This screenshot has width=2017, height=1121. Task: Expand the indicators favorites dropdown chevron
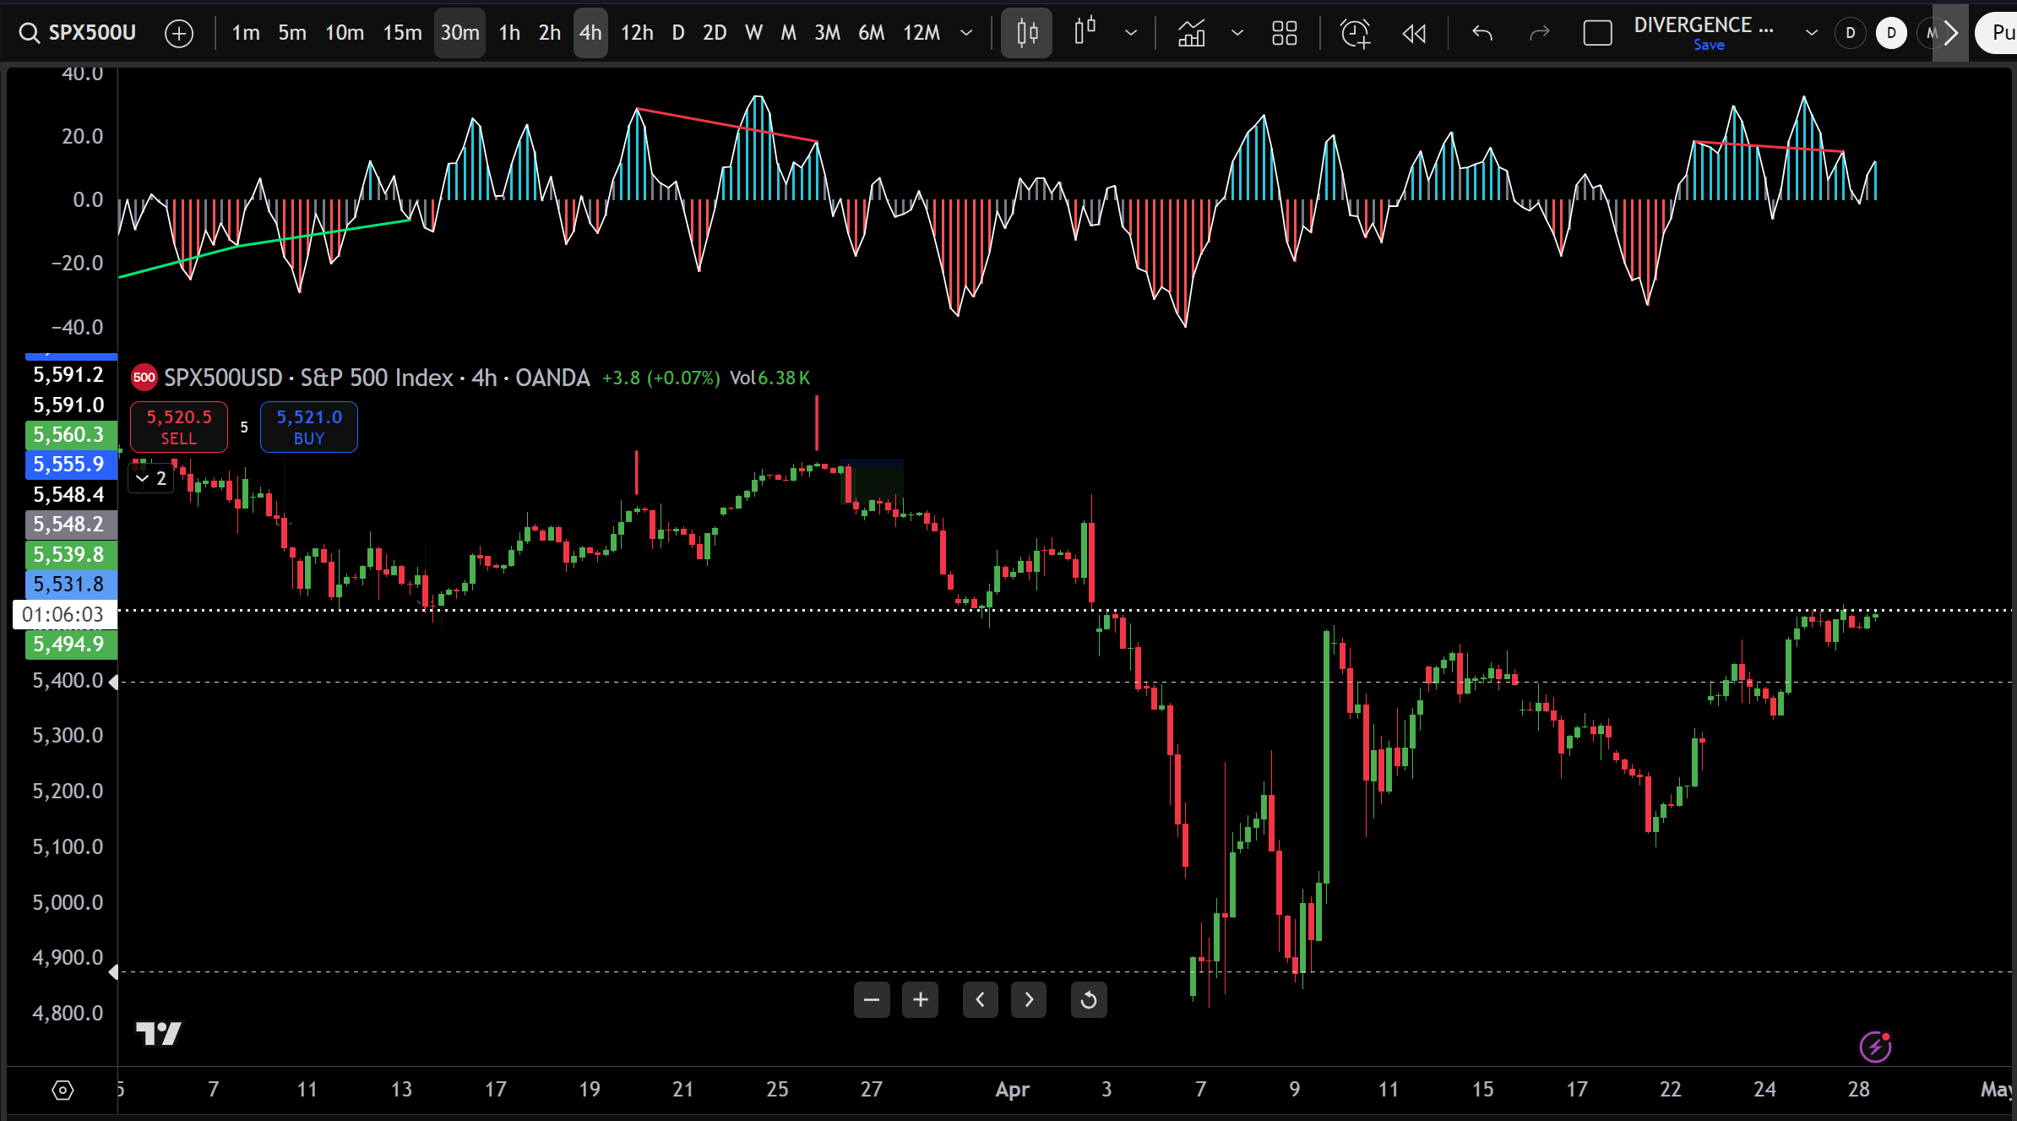[1237, 33]
